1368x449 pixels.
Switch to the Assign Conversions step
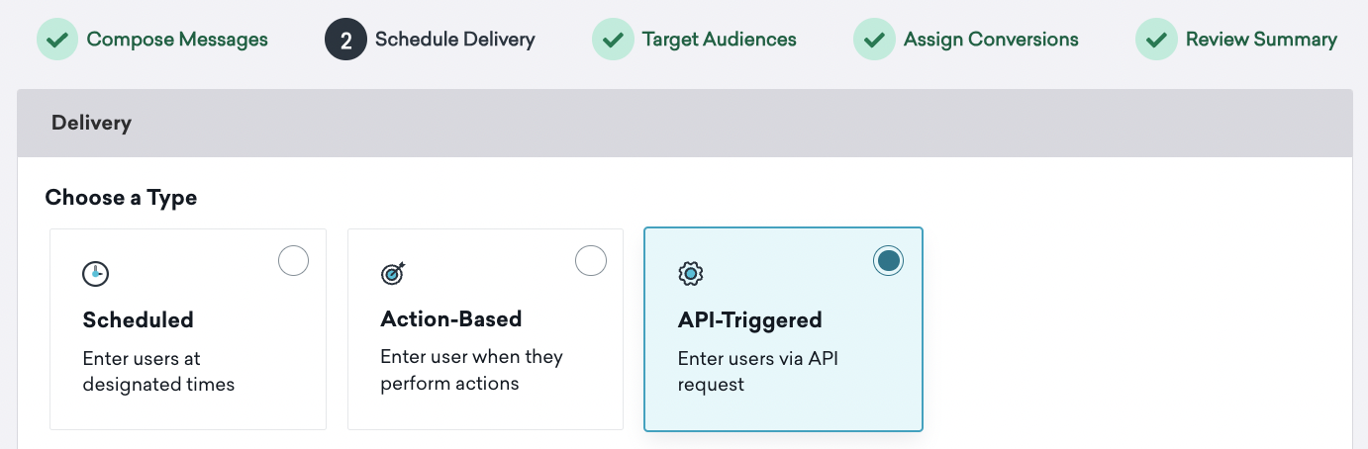click(991, 41)
